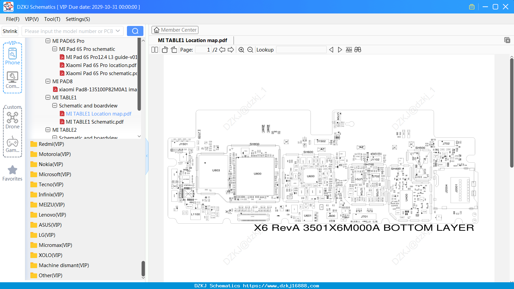The image size is (514, 289).
Task: Click the Shrink button
Action: 10,31
